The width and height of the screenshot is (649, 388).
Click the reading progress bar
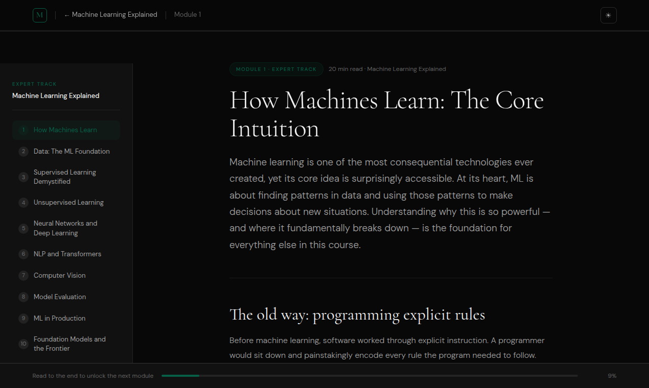(369, 376)
